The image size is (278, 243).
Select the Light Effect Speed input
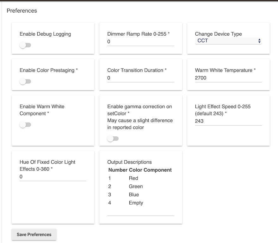228,121
